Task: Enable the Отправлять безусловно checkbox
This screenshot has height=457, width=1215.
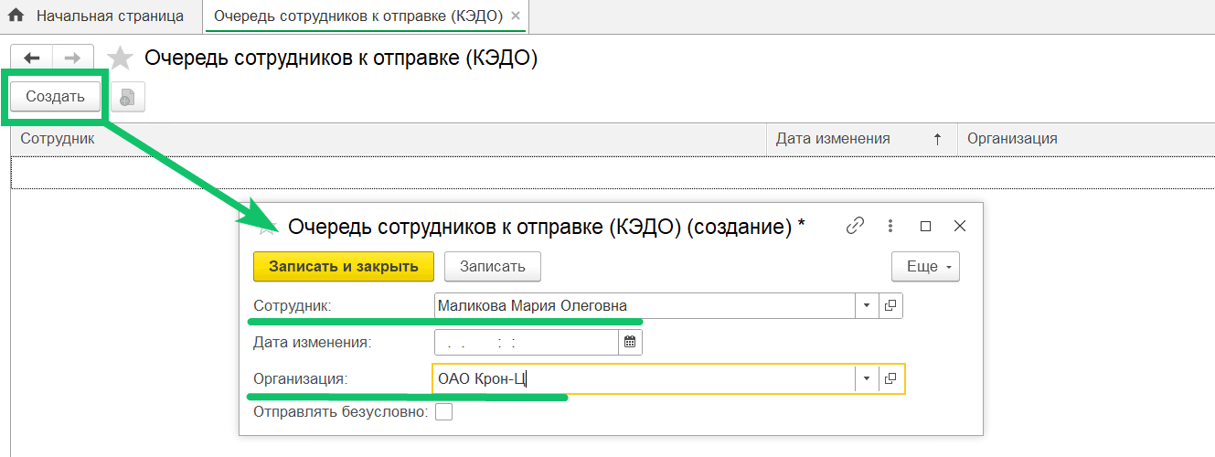Action: coord(443,412)
